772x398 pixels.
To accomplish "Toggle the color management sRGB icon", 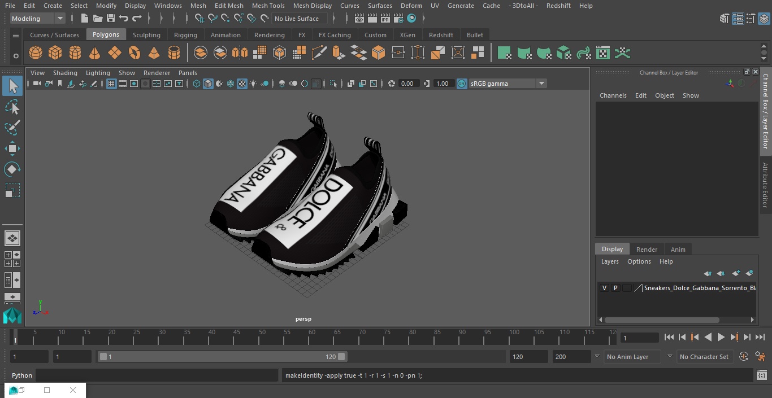I will (462, 84).
